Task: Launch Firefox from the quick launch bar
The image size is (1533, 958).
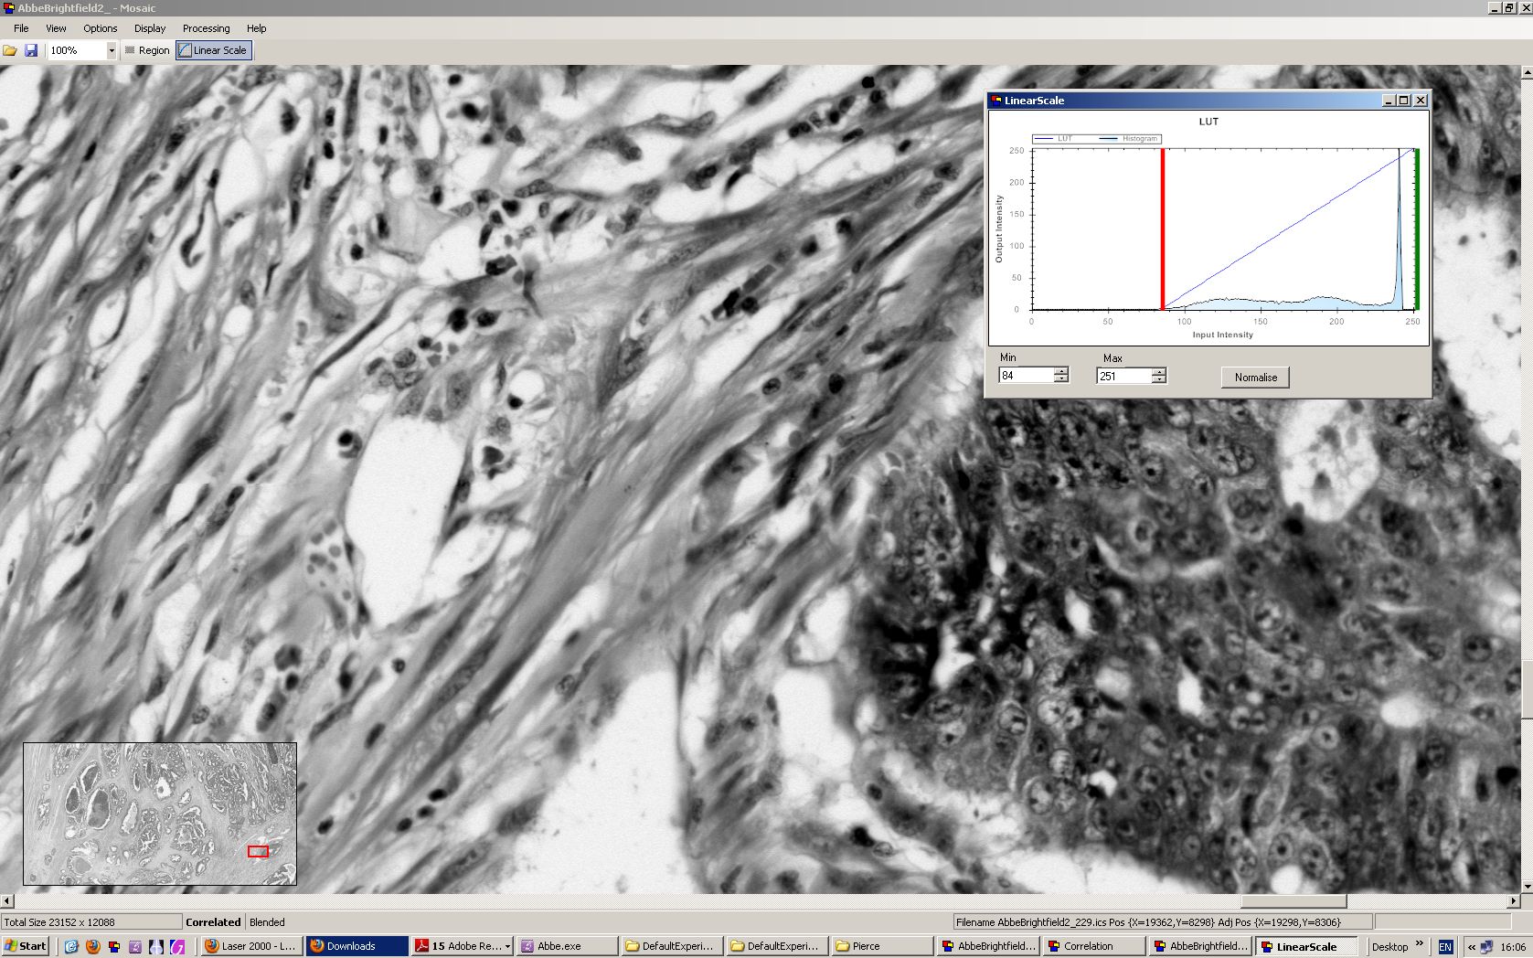Action: pyautogui.click(x=92, y=947)
